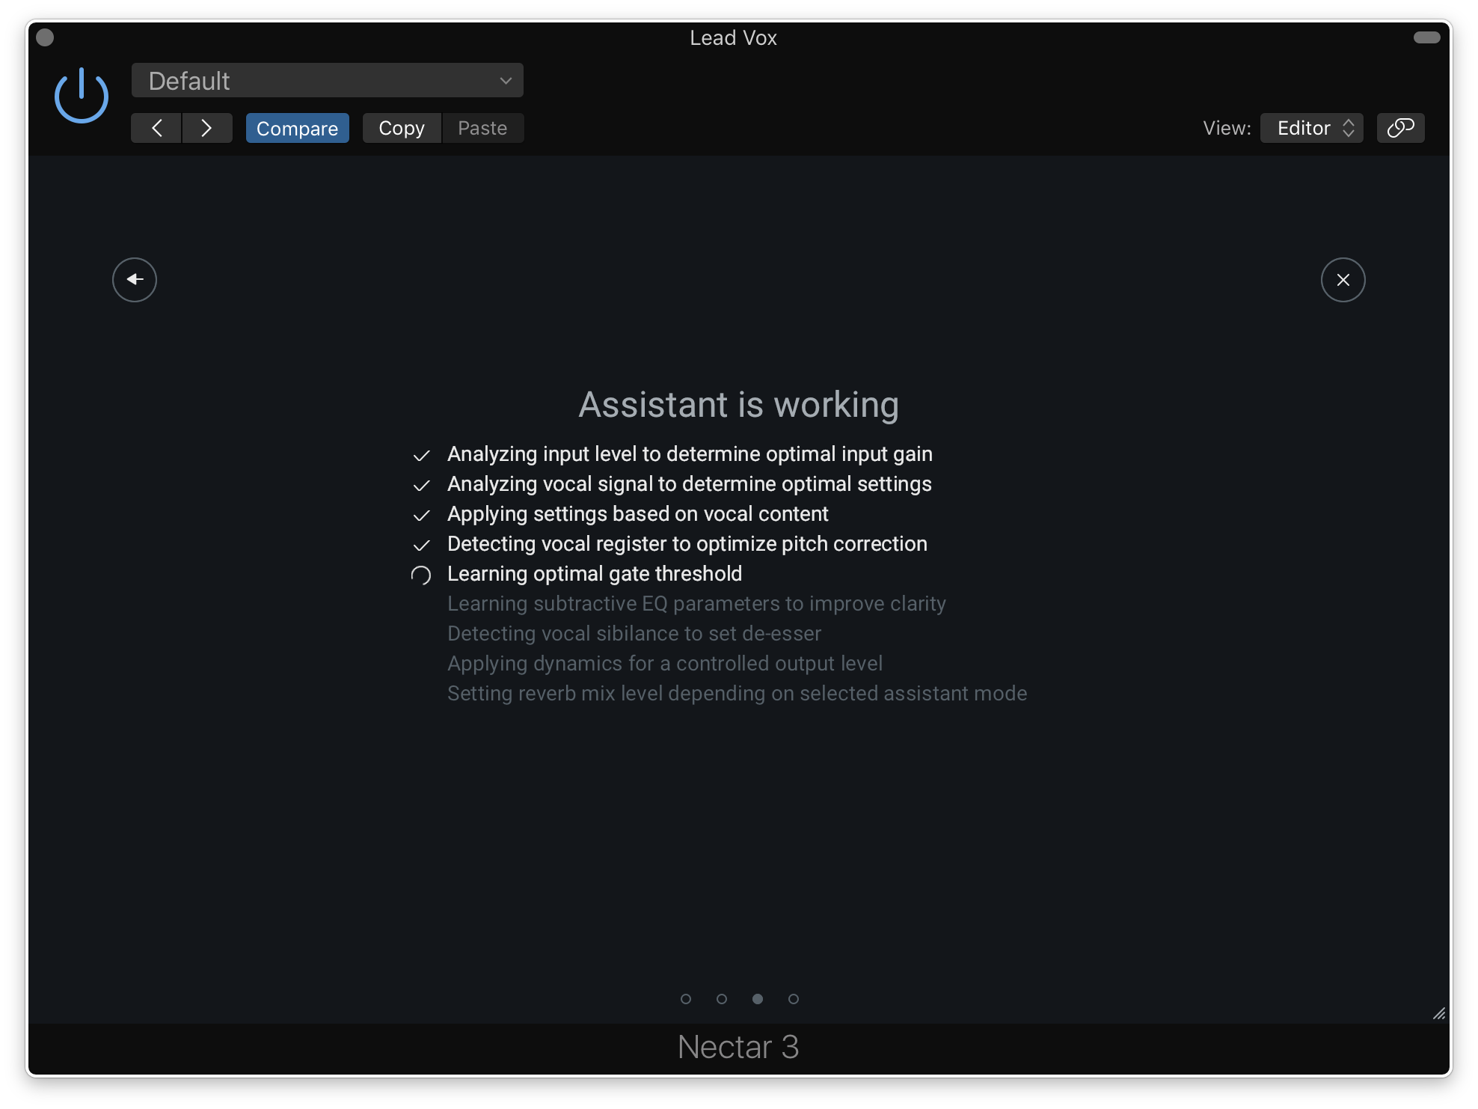This screenshot has width=1478, height=1109.
Task: Copy the current plugin settings
Action: point(402,128)
